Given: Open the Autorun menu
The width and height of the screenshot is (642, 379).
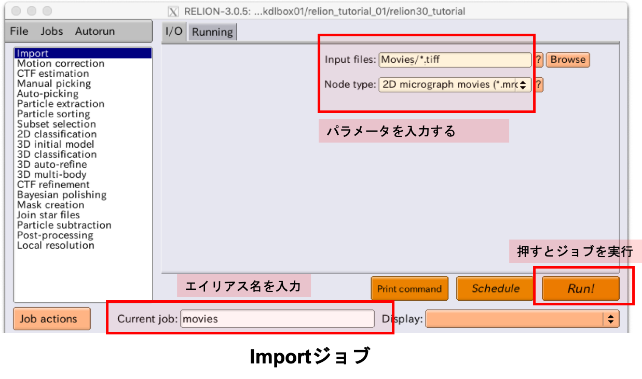Looking at the screenshot, I should tap(95, 31).
